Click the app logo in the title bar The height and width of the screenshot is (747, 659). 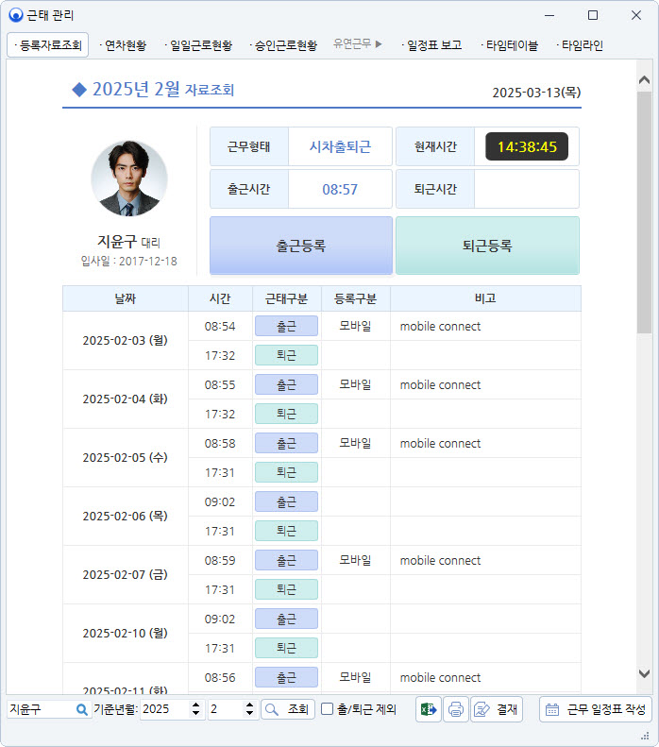coord(15,15)
